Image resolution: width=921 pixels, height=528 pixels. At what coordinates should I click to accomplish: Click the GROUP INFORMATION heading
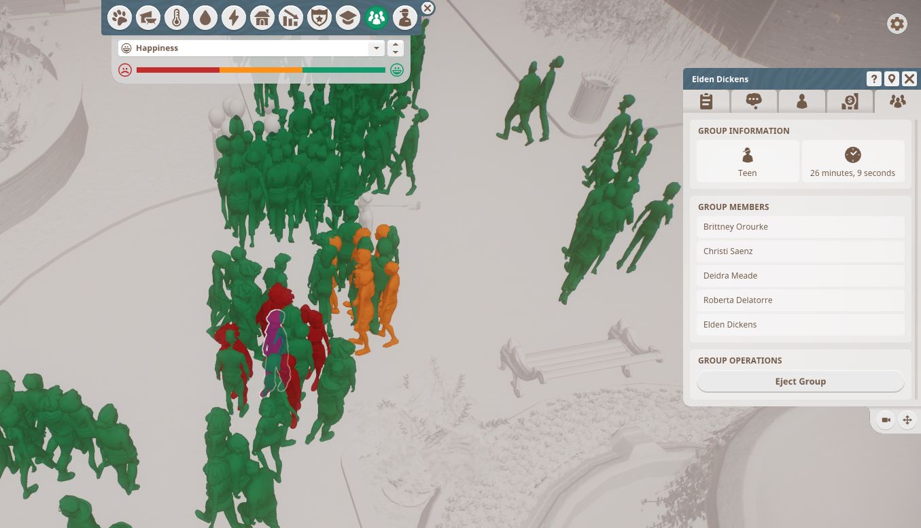(x=744, y=130)
